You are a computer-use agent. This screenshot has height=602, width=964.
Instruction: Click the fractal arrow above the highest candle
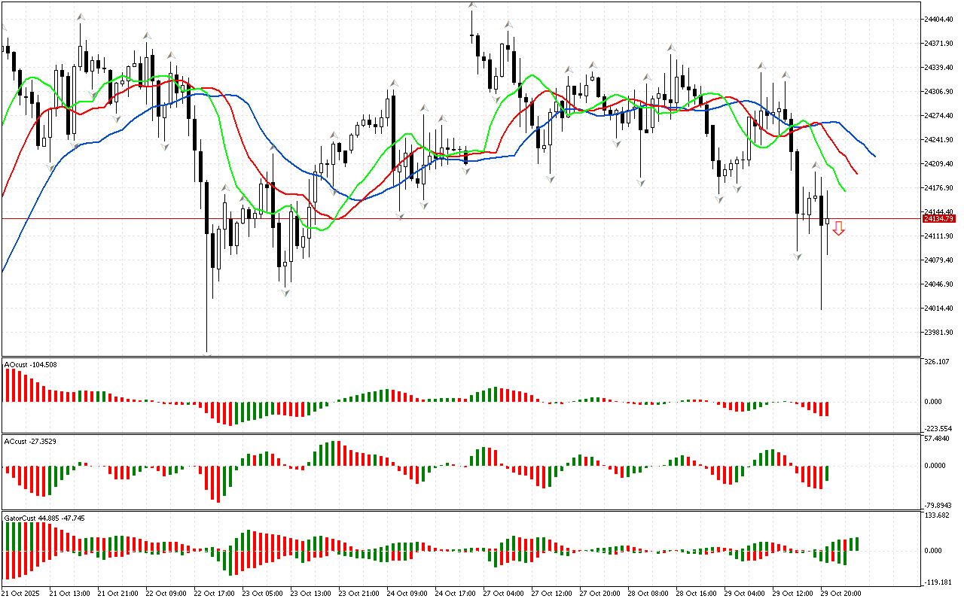point(472,6)
